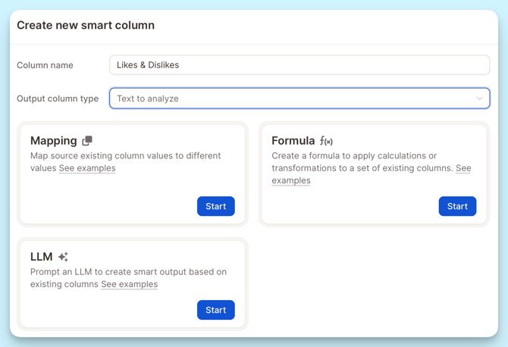Click the Create new smart column title
508x347 pixels.
[x=86, y=25]
